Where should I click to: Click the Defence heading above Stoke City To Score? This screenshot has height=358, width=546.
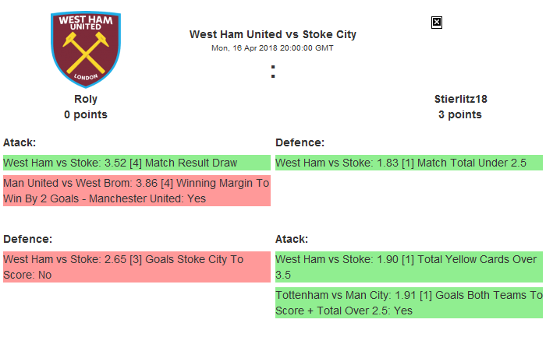click(x=28, y=239)
